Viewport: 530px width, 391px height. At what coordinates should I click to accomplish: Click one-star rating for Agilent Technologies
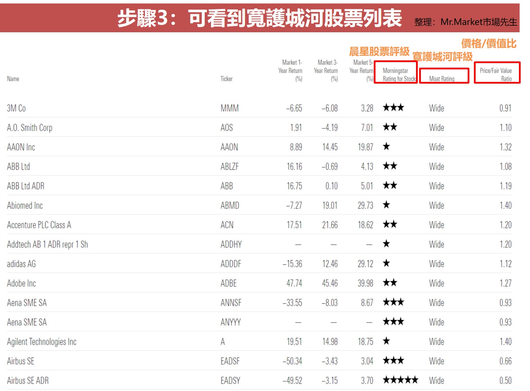pos(387,341)
